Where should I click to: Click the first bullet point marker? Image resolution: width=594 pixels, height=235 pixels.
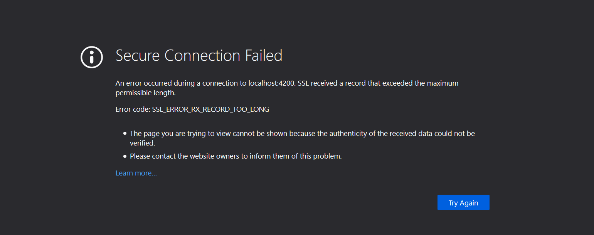124,133
